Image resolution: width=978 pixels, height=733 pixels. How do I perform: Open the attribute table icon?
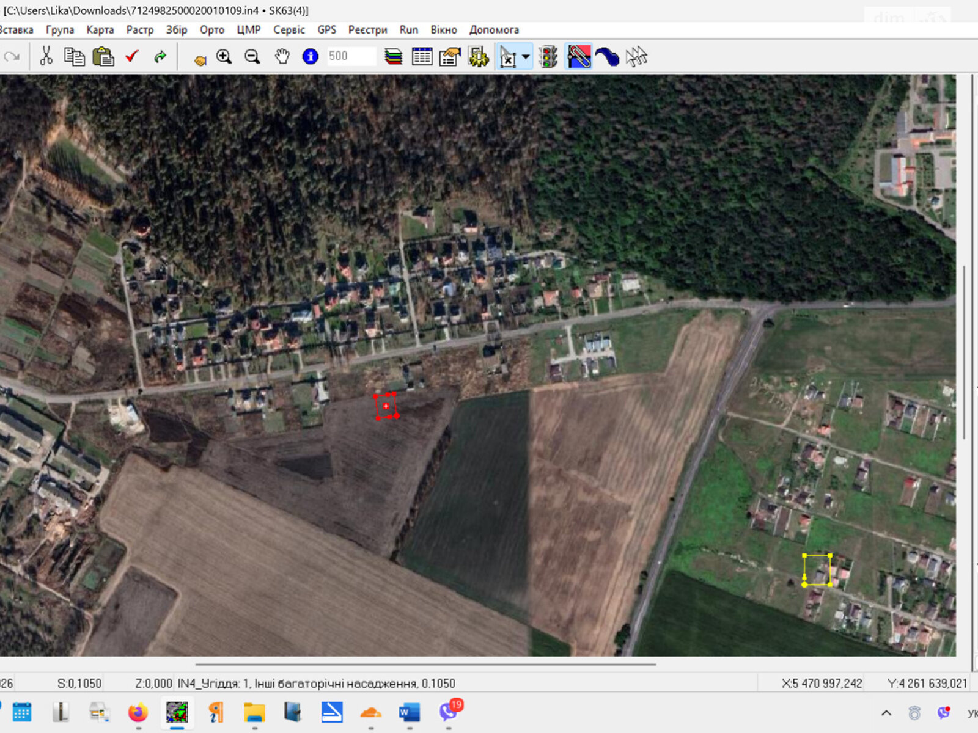[x=422, y=57]
